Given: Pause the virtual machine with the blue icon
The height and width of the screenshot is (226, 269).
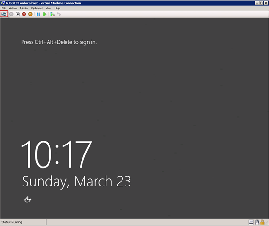Looking at the screenshot, I should tap(38, 14).
